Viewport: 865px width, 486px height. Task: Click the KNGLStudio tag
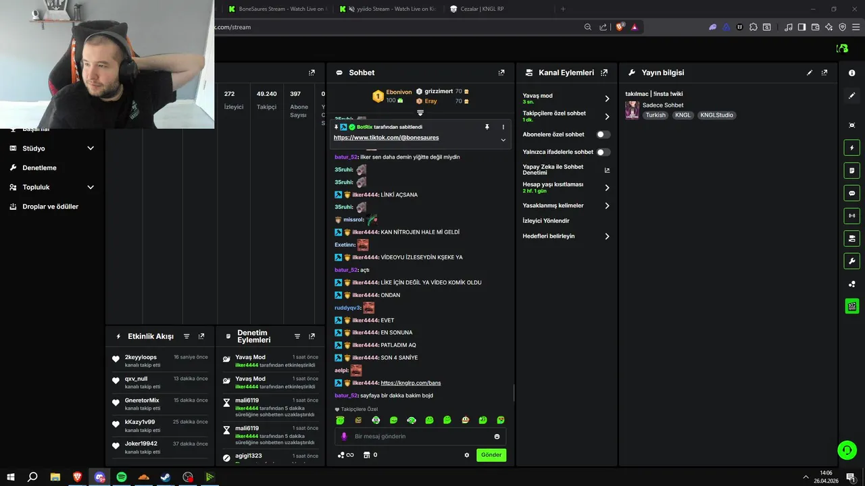717,115
